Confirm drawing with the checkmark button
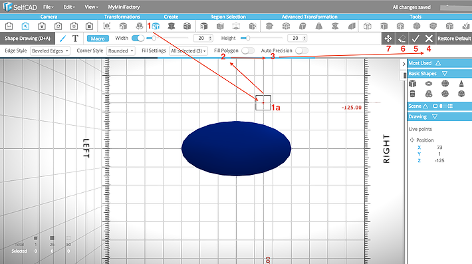 415,39
